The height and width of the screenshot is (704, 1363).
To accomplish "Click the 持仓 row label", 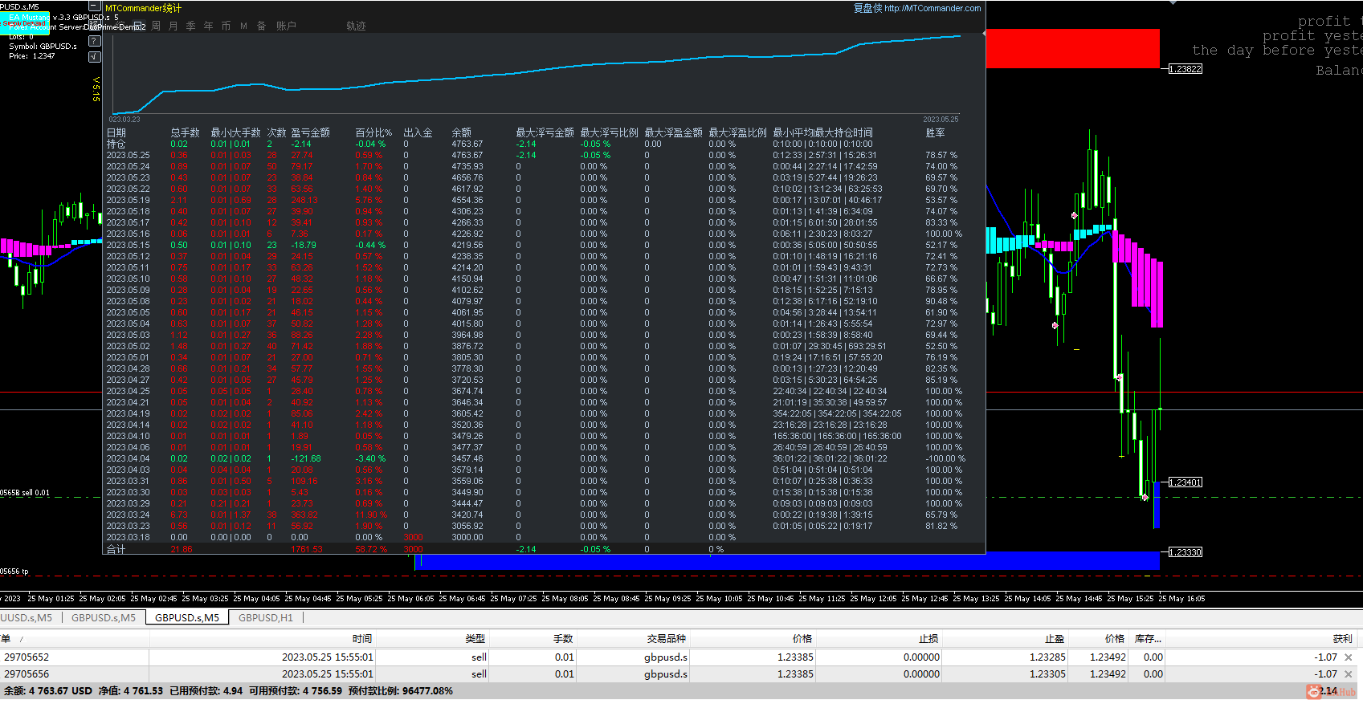I will (x=116, y=144).
